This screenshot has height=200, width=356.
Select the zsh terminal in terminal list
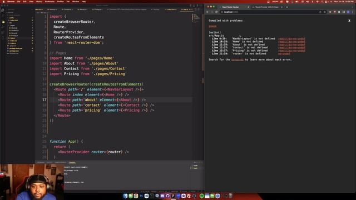pos(195,168)
